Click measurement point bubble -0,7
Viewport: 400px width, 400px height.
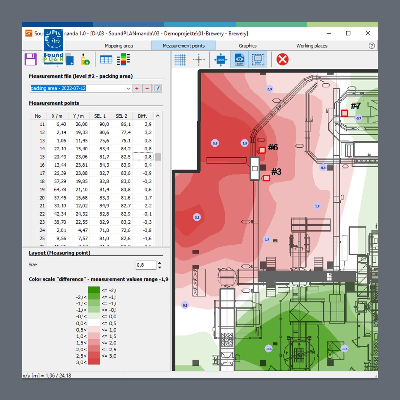tap(358, 118)
